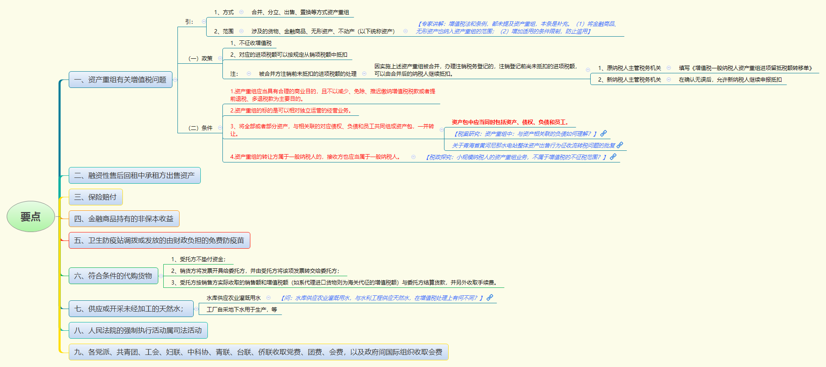Select the 一、资产重组有关增值税问题 topic

click(x=120, y=80)
